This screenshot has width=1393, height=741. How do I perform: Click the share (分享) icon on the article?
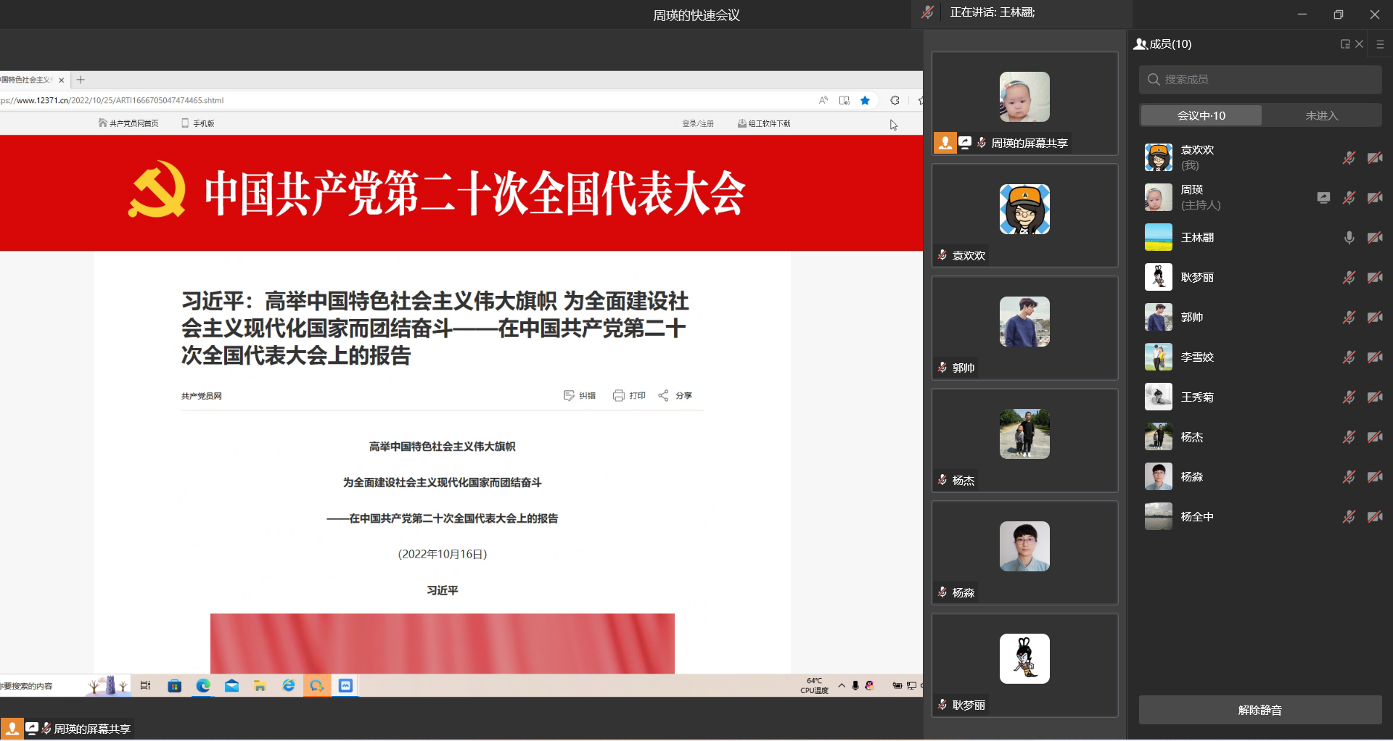coord(663,396)
